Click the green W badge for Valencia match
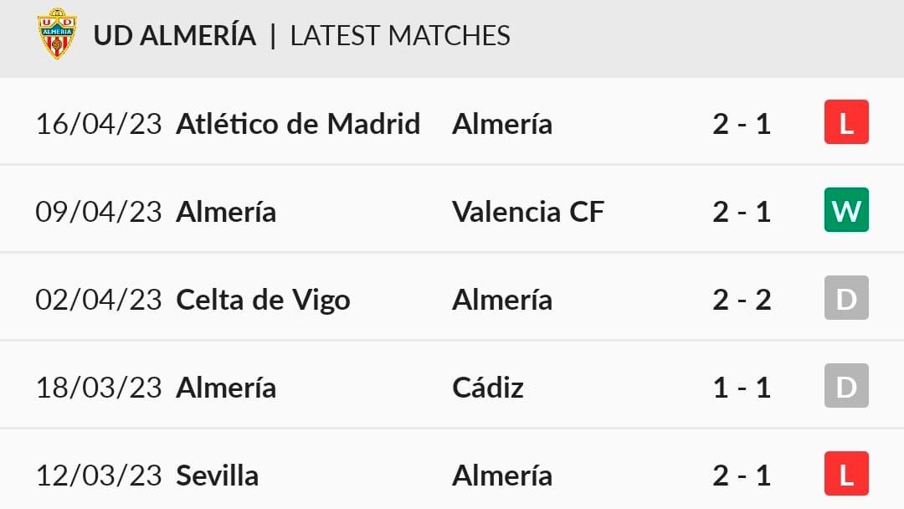The image size is (904, 509). tap(846, 210)
